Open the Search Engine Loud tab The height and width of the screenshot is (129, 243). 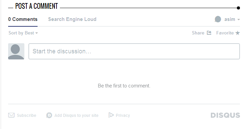pyautogui.click(x=72, y=19)
